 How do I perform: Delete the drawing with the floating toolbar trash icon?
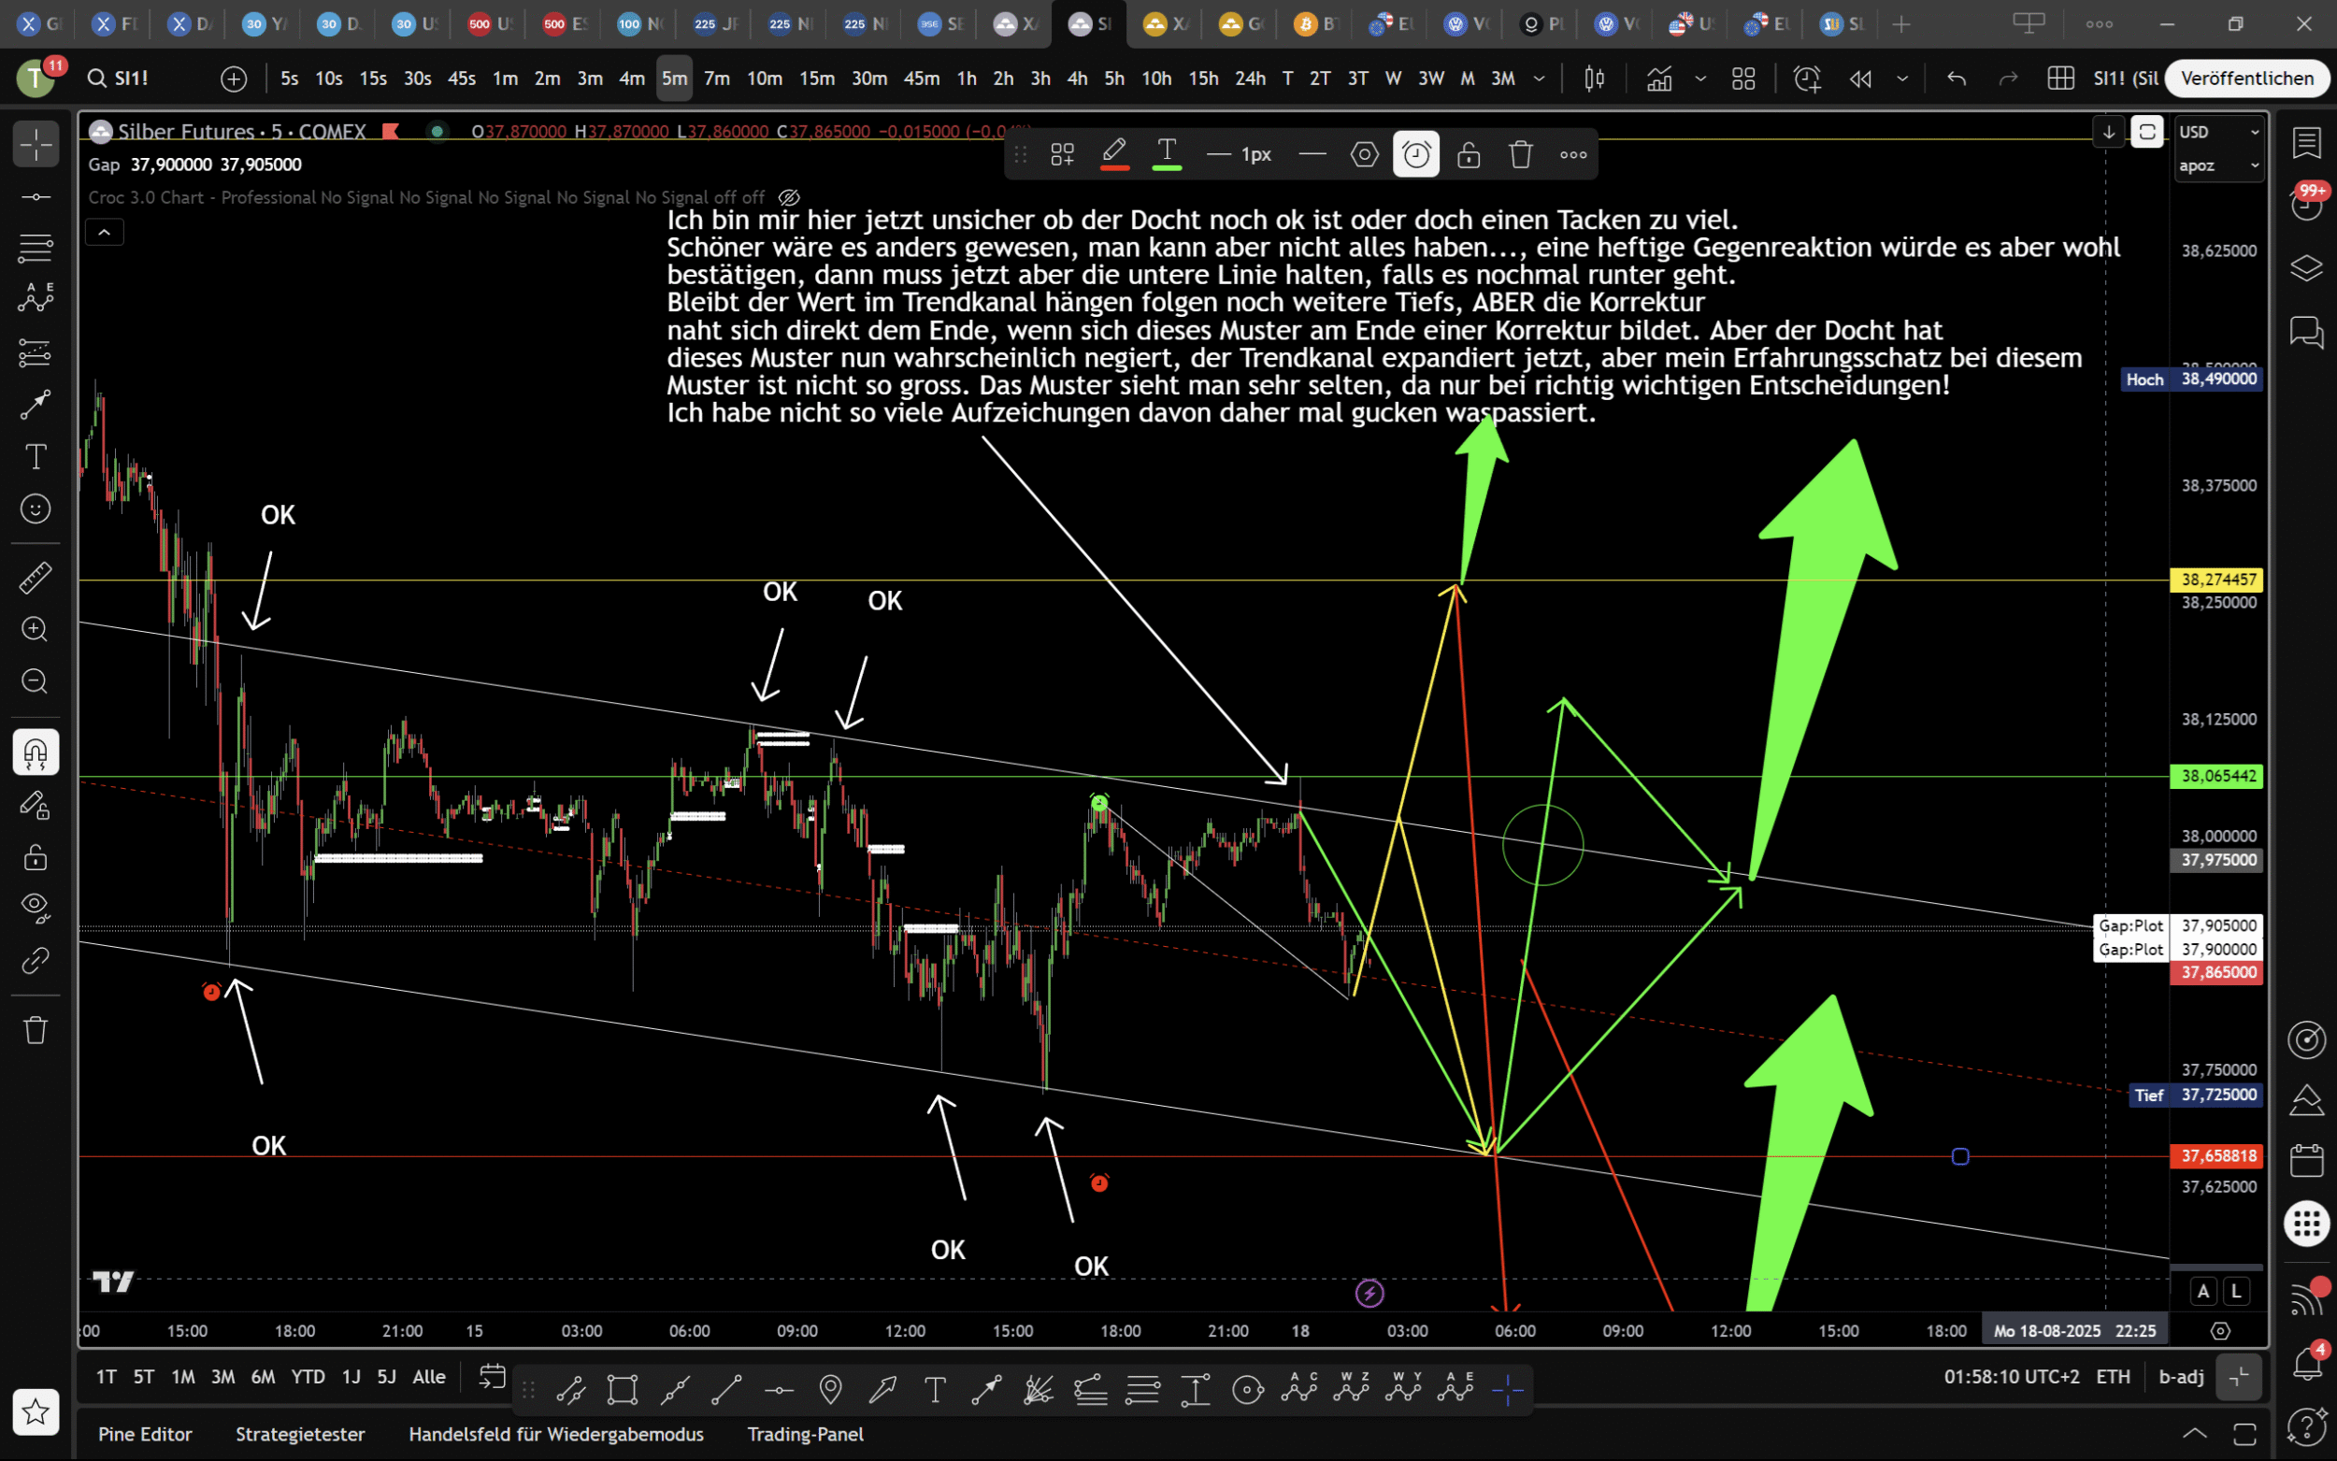(1521, 154)
